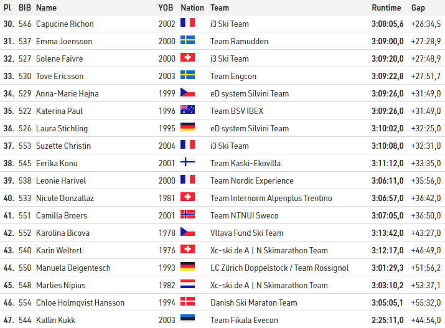This screenshot has width=445, height=328.
Task: Open athlete Tove Ericsson's name link
Action: click(x=59, y=76)
